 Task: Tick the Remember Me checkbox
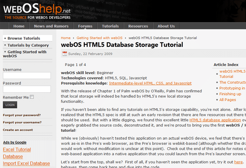(x=32, y=97)
